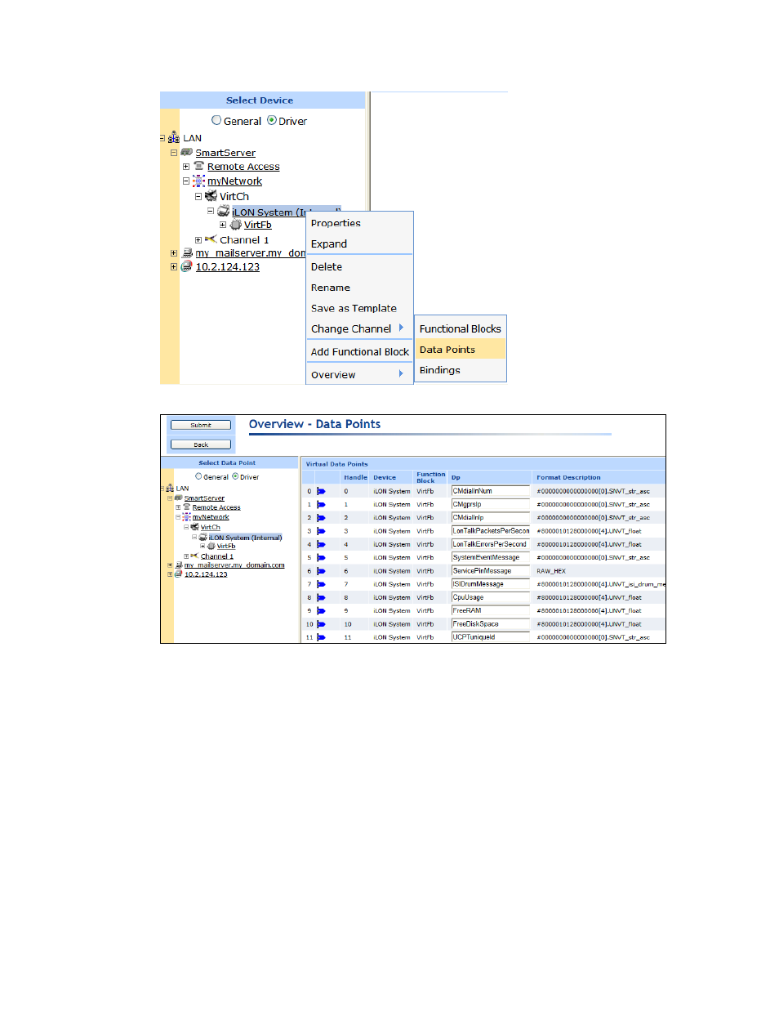The height and width of the screenshot is (1009, 779).
Task: Open VirtFb link in Select Data Point tree
Action: pyautogui.click(x=226, y=547)
